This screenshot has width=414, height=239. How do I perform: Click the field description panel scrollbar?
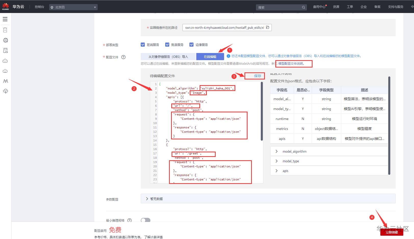pyautogui.click(x=389, y=126)
